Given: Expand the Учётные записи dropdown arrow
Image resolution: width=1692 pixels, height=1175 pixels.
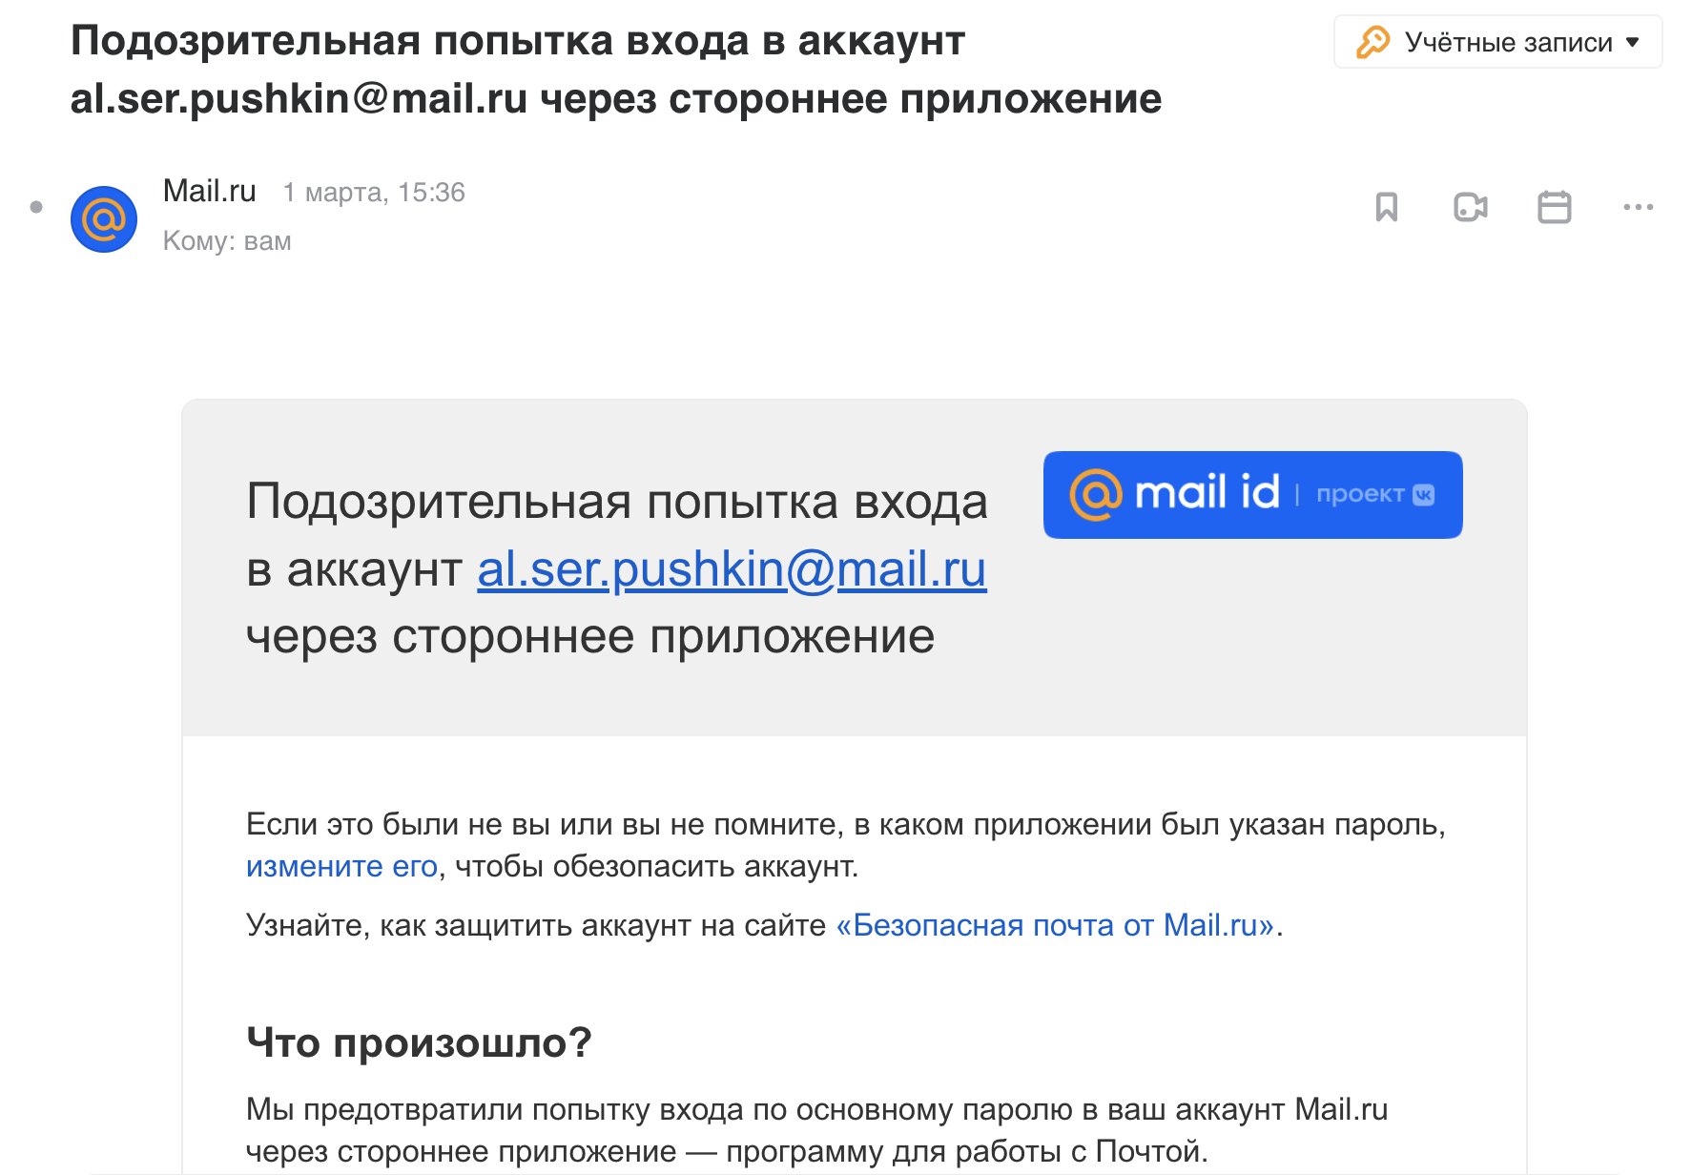Looking at the screenshot, I should click(1632, 43).
